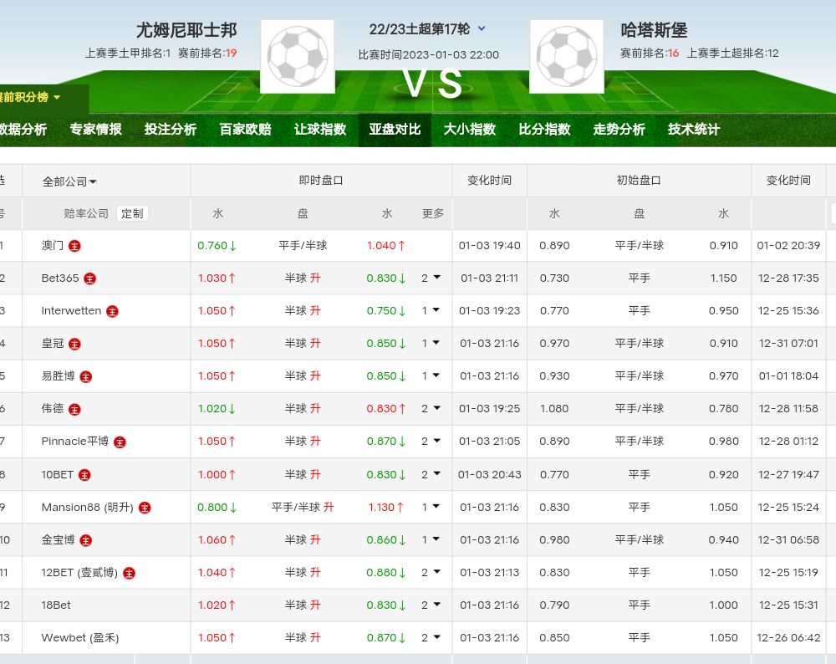
Task: Click the 18Bet company name
Action: click(56, 605)
